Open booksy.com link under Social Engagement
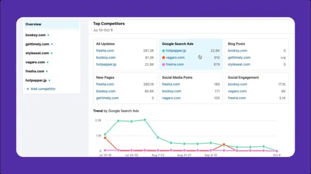Image resolution: width=311 pixels, height=174 pixels. click(x=238, y=84)
